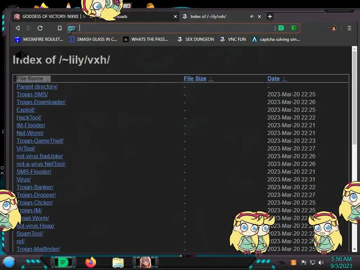
Task: Open the VirTool/ folder
Action: (x=26, y=149)
